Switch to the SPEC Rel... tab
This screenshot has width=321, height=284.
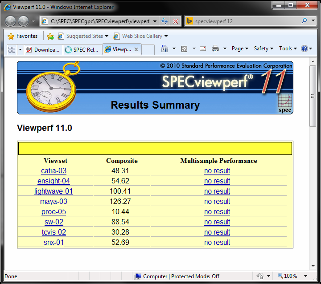(82, 50)
